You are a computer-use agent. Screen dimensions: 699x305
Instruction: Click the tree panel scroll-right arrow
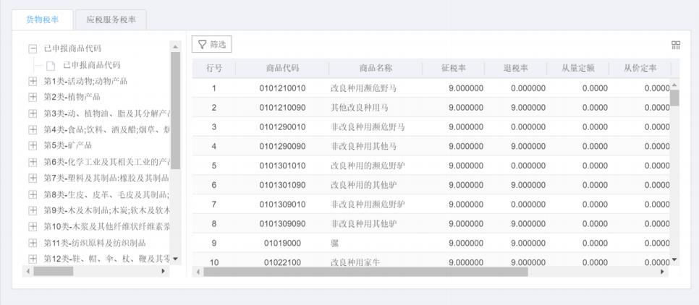pos(164,271)
